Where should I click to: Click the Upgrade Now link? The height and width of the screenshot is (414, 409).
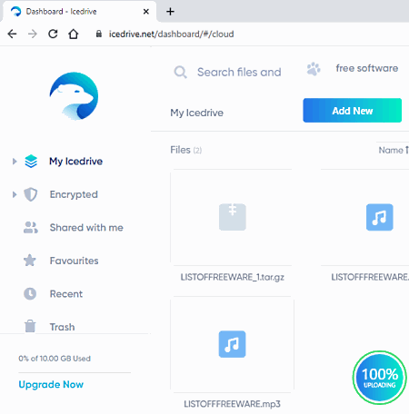pyautogui.click(x=51, y=385)
